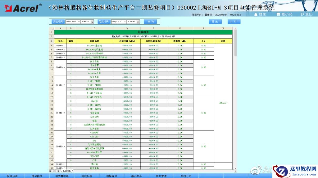Screen dimensions: 318x178
Task: Click the #Error cell in column H
Action: pos(223,103)
